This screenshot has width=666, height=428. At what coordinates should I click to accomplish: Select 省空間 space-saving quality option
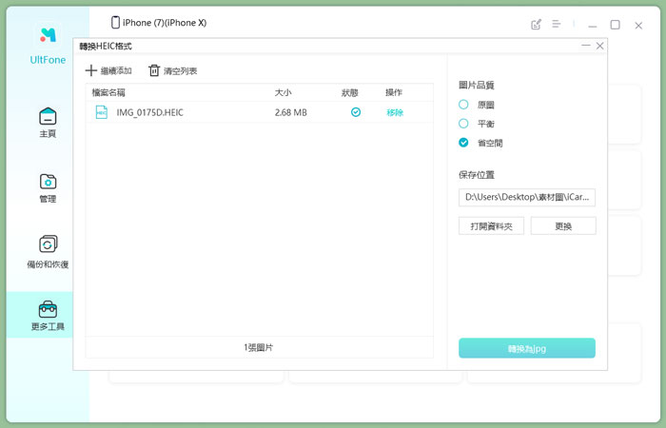coord(464,143)
